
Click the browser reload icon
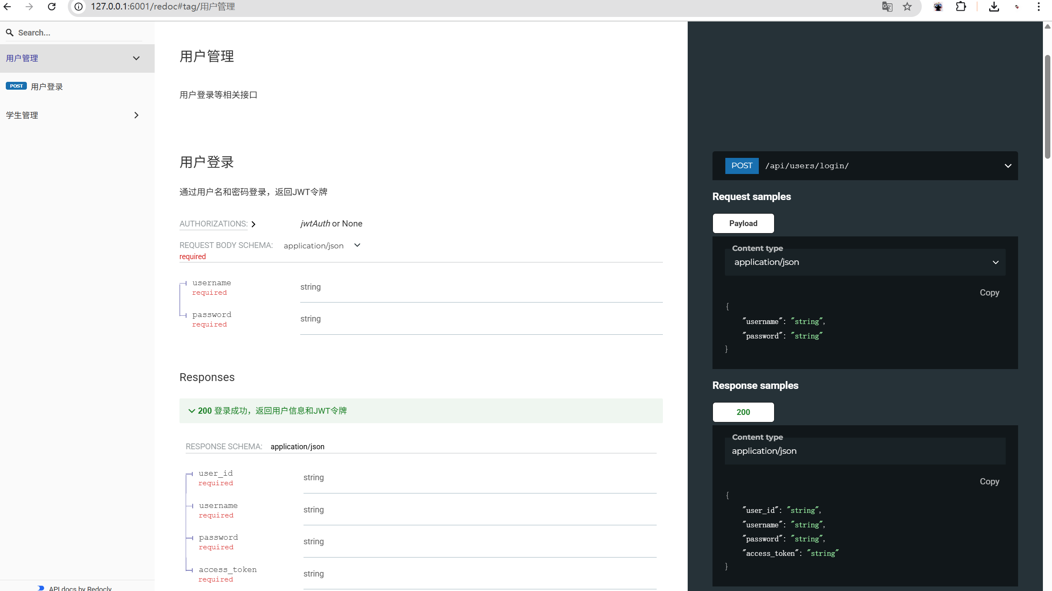[x=52, y=7]
